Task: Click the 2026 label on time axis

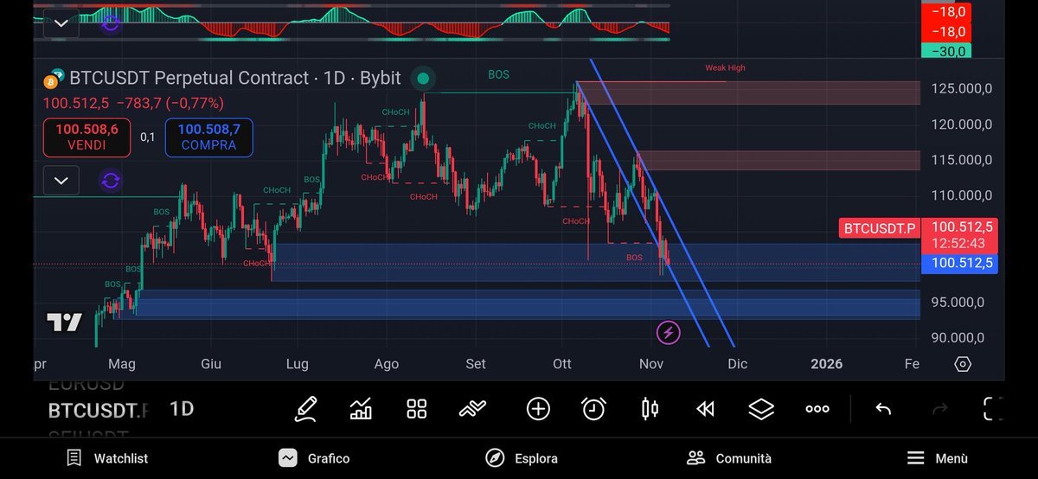Action: tap(826, 364)
